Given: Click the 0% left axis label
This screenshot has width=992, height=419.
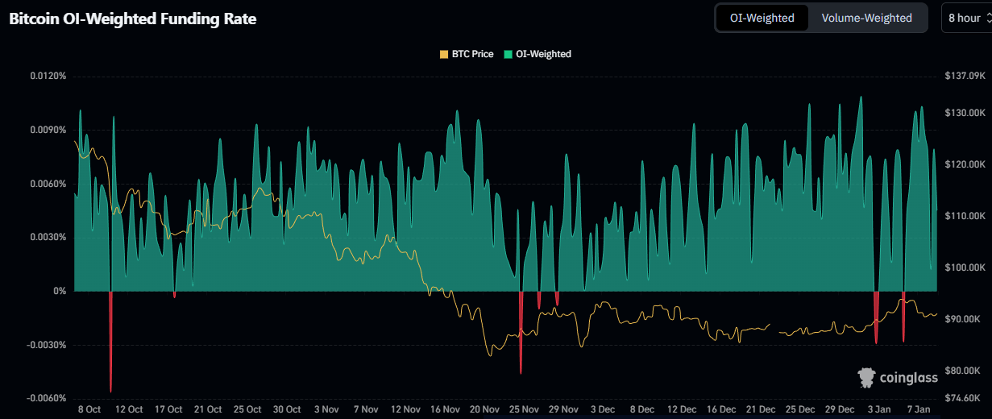Looking at the screenshot, I should coord(60,291).
